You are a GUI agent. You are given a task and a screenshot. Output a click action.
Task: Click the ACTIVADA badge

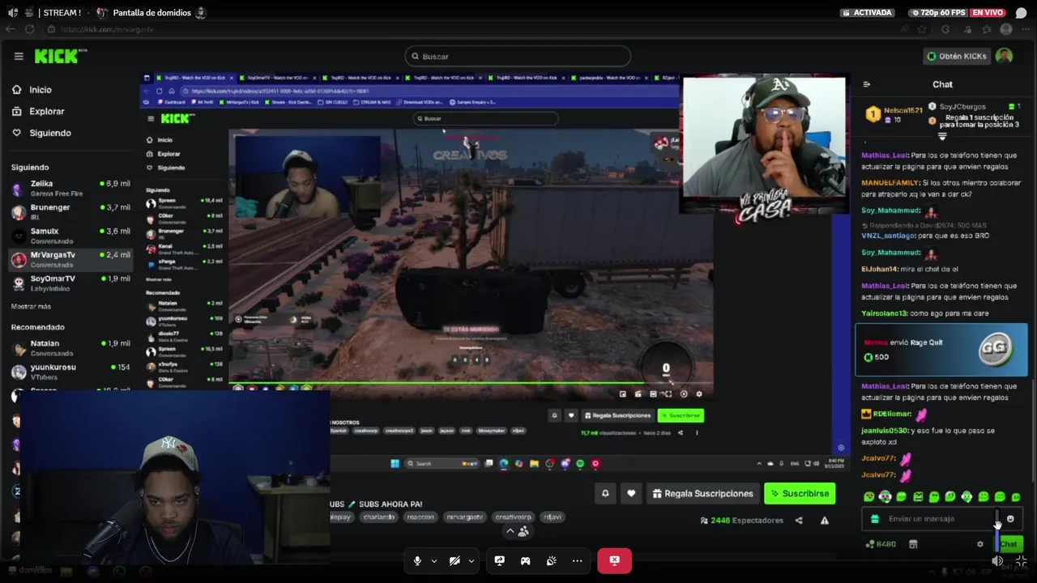[x=868, y=13]
